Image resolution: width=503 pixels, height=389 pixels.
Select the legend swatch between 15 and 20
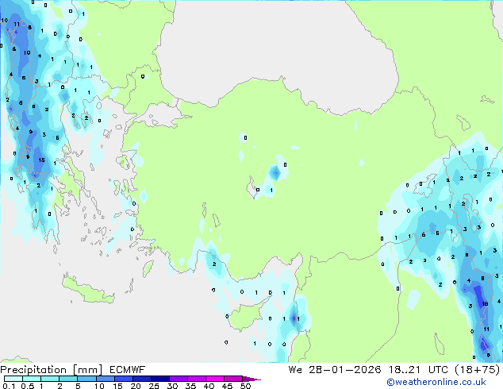pos(124,379)
